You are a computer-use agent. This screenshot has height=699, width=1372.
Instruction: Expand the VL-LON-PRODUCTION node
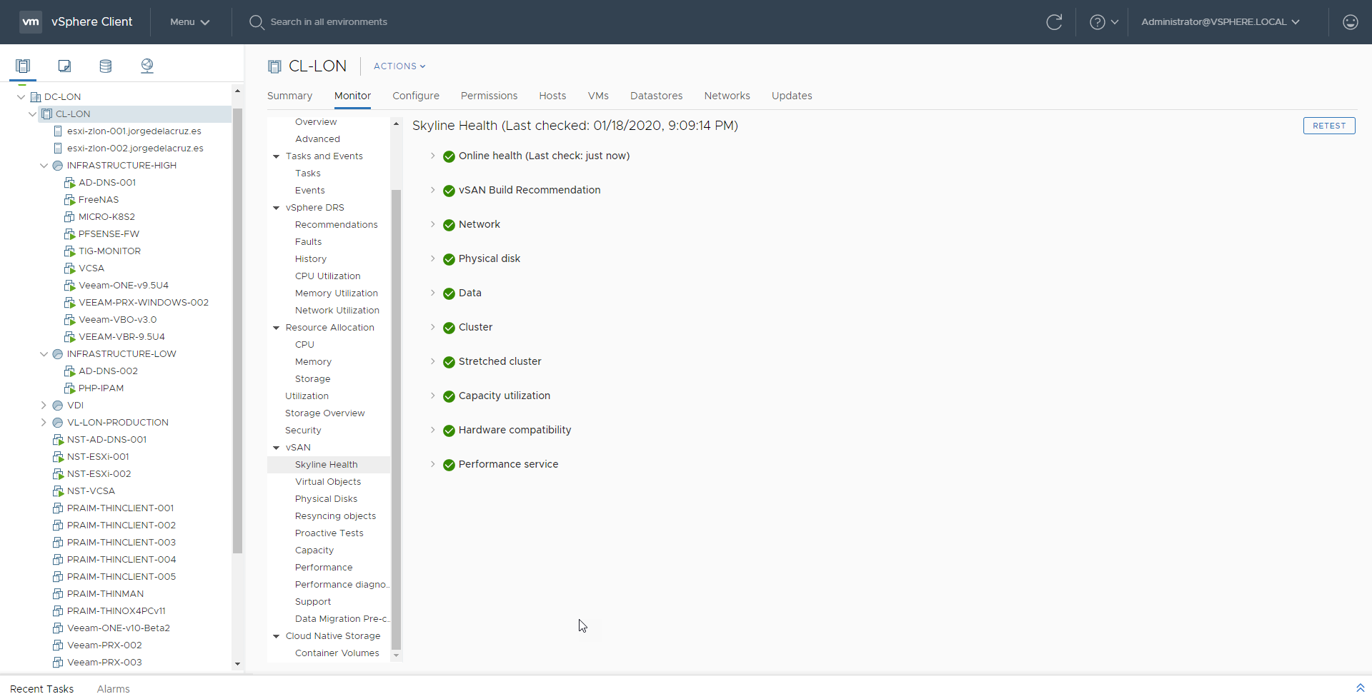click(44, 423)
